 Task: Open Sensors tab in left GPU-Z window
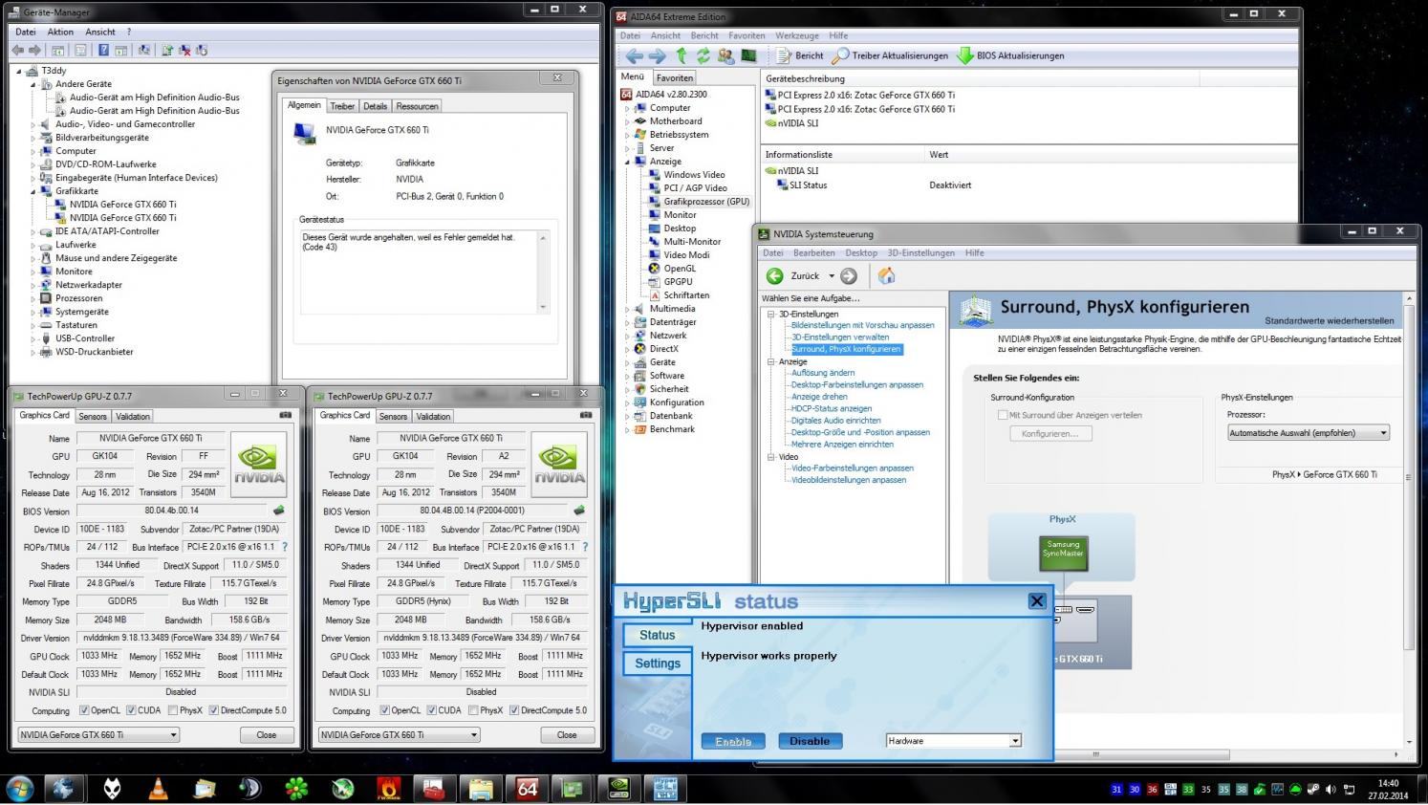[x=93, y=416]
